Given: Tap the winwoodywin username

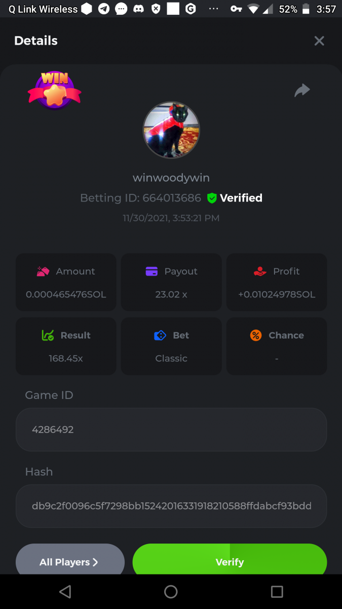Looking at the screenshot, I should (171, 178).
